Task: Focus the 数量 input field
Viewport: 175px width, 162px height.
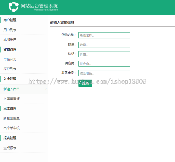Action: 104,45
